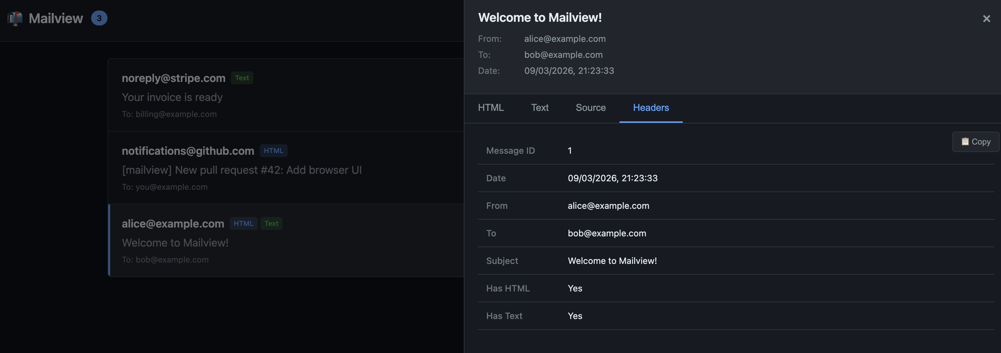The image size is (1001, 353).
Task: Click the 'Message ID' header label
Action: (511, 151)
